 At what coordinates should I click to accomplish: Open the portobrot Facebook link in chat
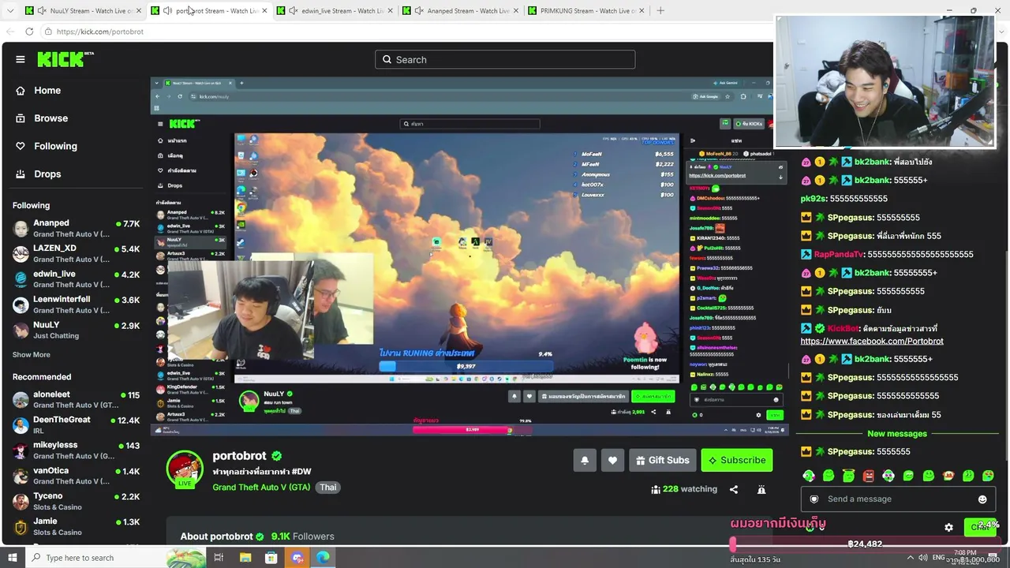pyautogui.click(x=872, y=342)
